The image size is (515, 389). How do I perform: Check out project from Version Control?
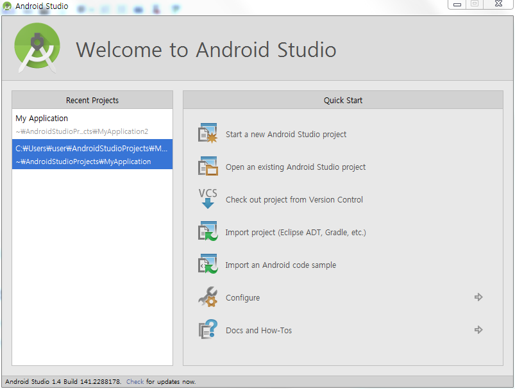(x=294, y=199)
